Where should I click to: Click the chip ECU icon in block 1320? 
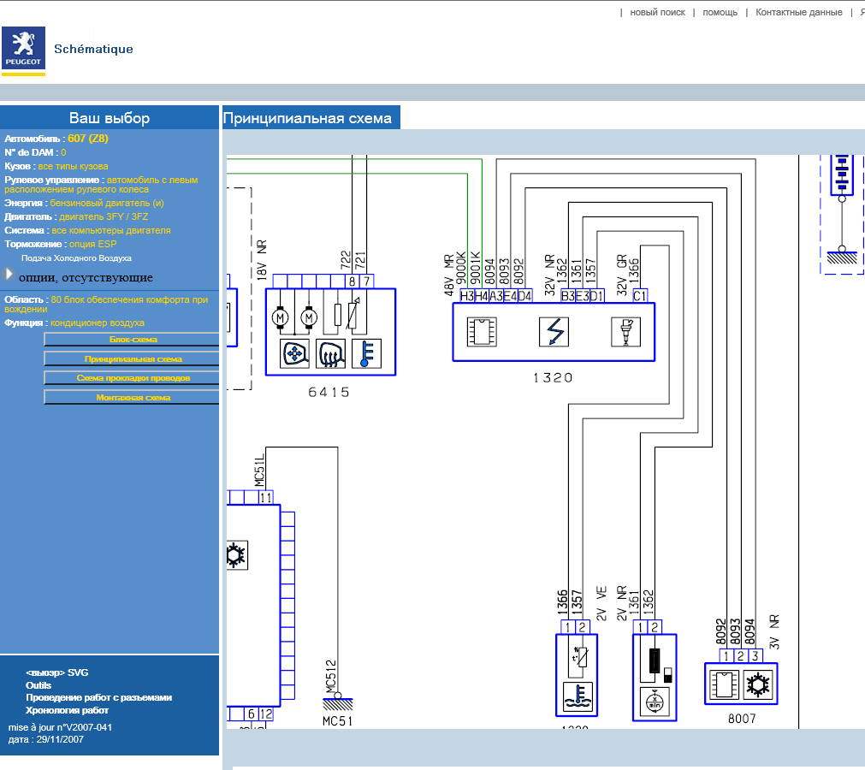(482, 331)
